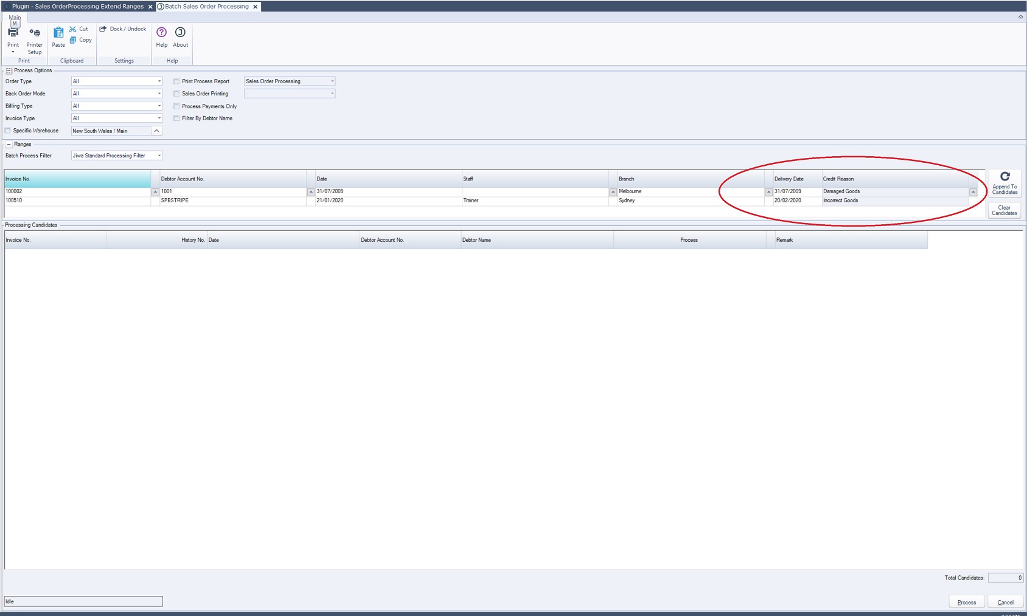Click the Clear Candidates button

[1004, 210]
